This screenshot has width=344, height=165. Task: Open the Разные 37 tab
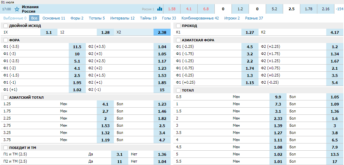(254, 18)
